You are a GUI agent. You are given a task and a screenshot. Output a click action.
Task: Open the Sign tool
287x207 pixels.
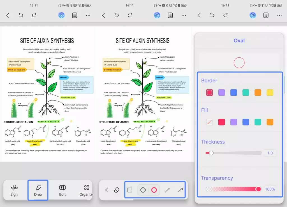pos(14,190)
